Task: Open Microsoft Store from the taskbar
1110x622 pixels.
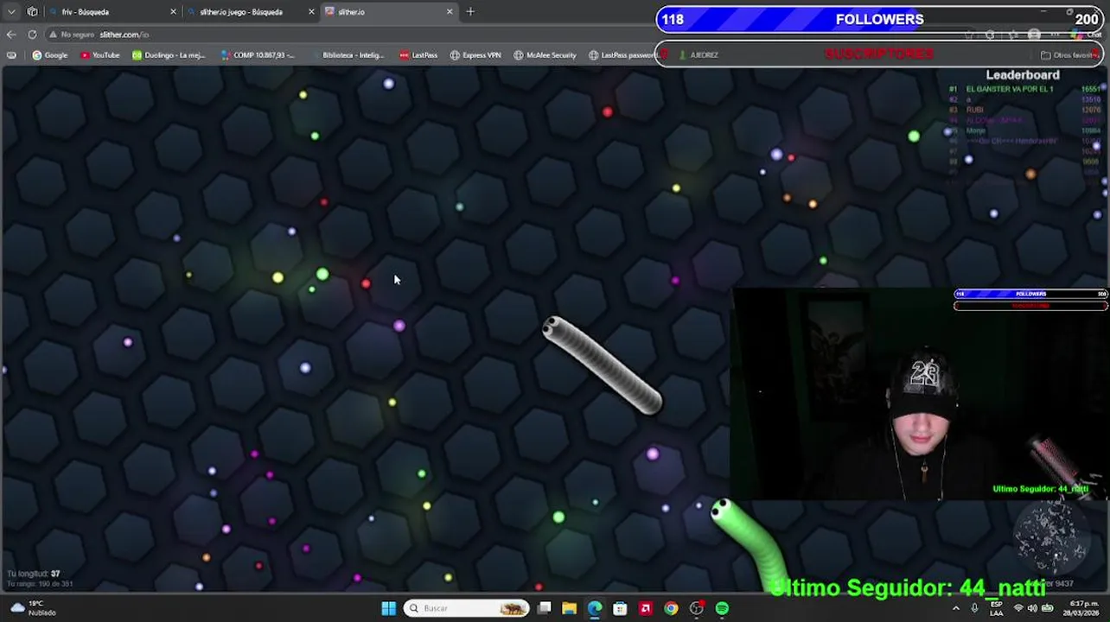Action: click(620, 608)
